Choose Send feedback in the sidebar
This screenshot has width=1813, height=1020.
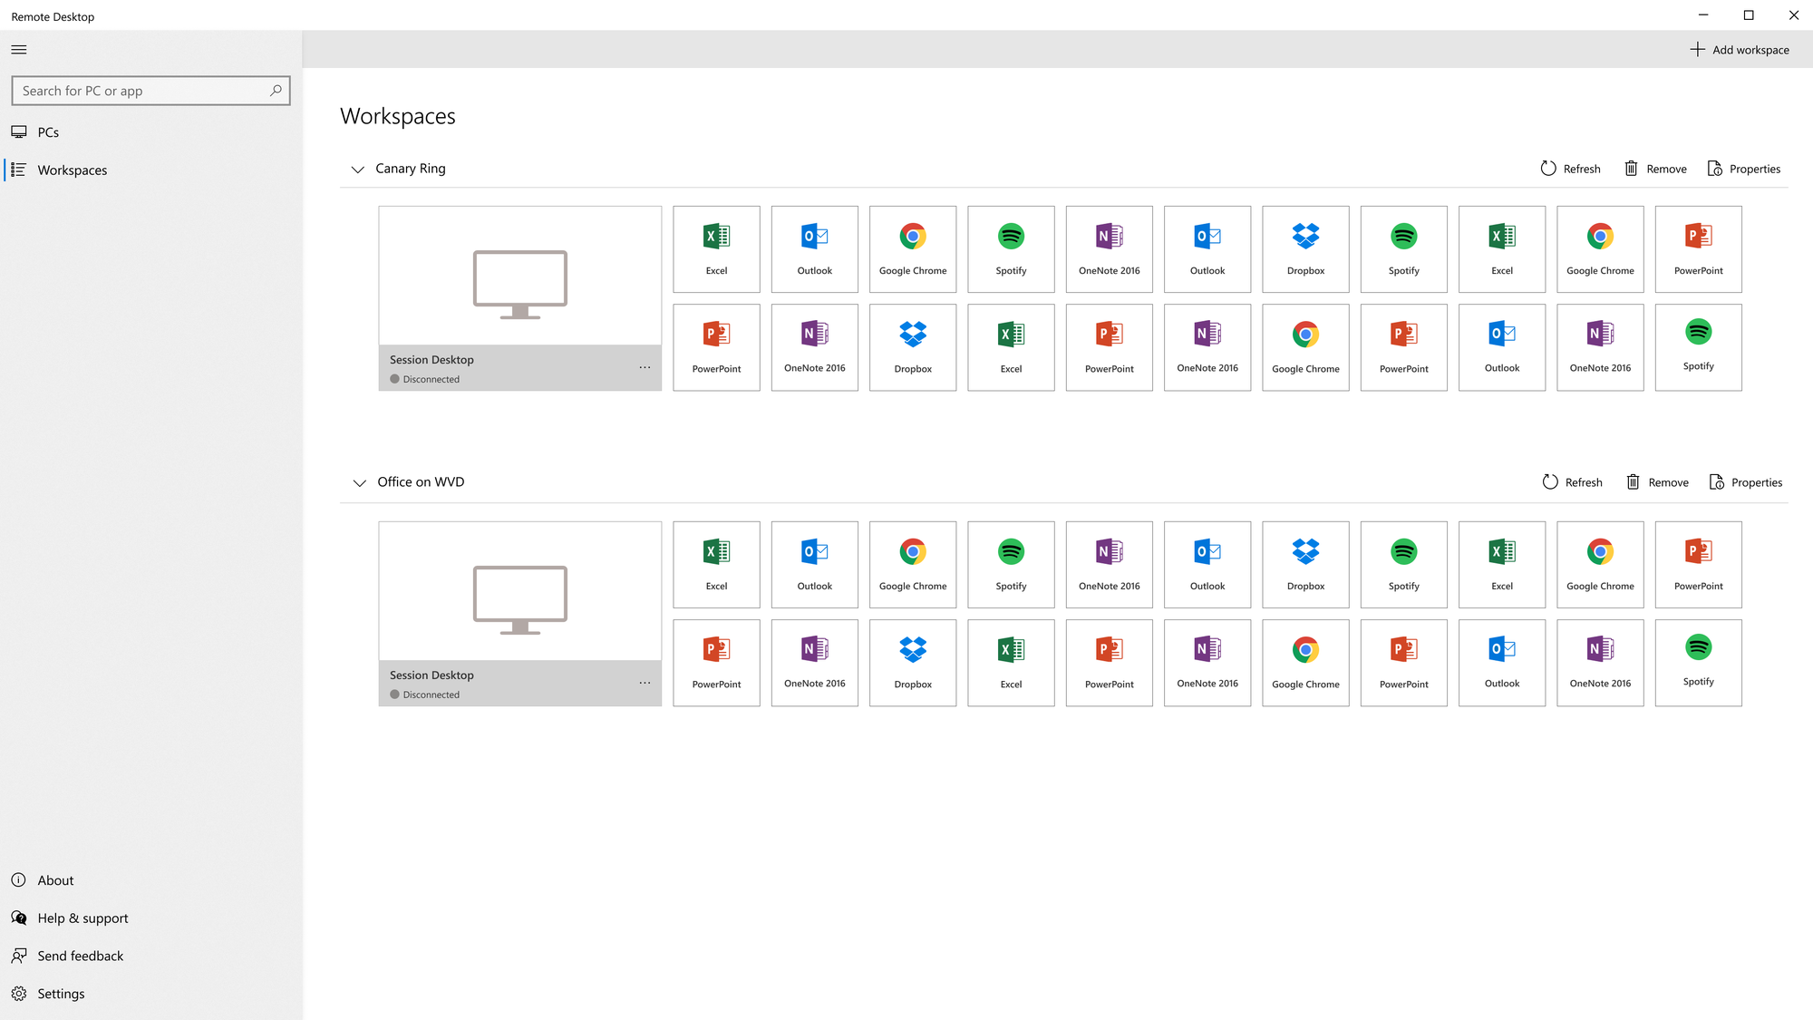point(150,957)
